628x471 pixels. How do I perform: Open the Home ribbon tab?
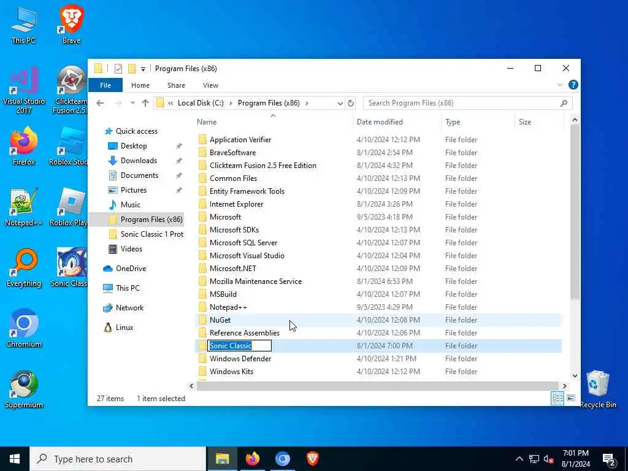(x=140, y=85)
